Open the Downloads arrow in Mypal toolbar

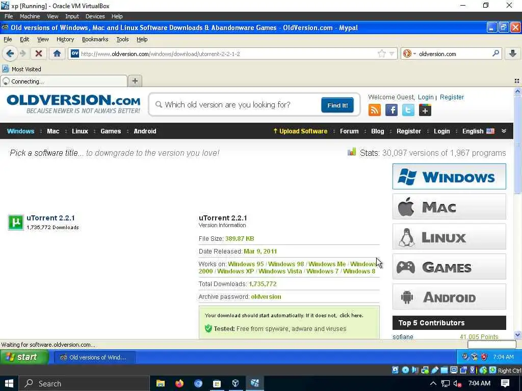point(513,53)
